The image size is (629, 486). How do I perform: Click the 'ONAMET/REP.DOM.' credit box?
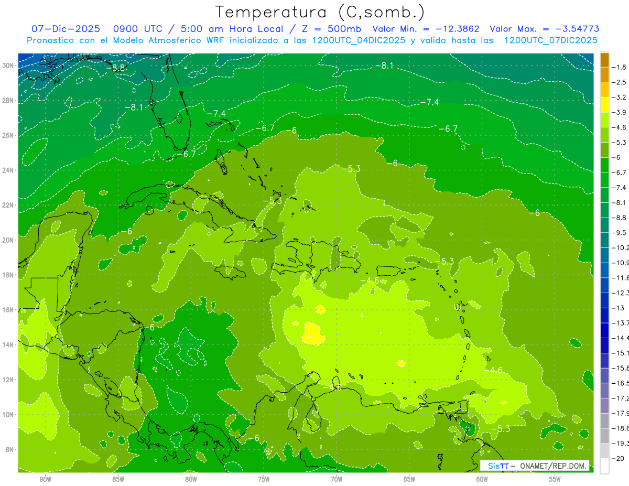(535, 466)
